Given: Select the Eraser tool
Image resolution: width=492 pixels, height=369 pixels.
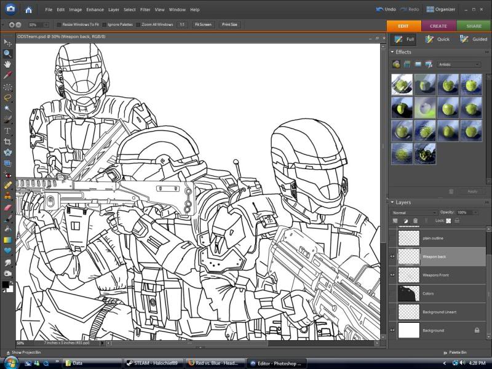Looking at the screenshot, I should [x=7, y=208].
